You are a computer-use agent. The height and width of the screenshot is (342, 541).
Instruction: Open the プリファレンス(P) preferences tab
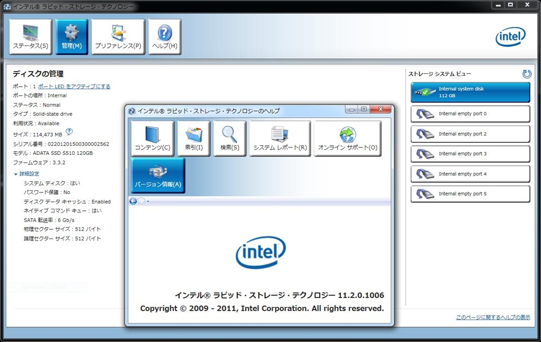tap(118, 37)
